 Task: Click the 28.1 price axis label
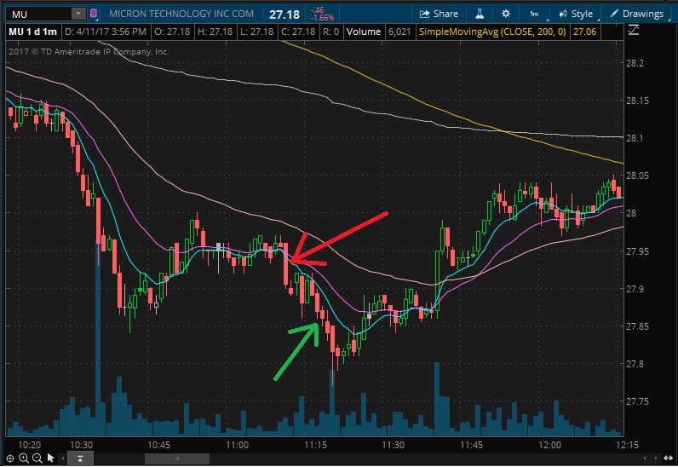tap(635, 138)
